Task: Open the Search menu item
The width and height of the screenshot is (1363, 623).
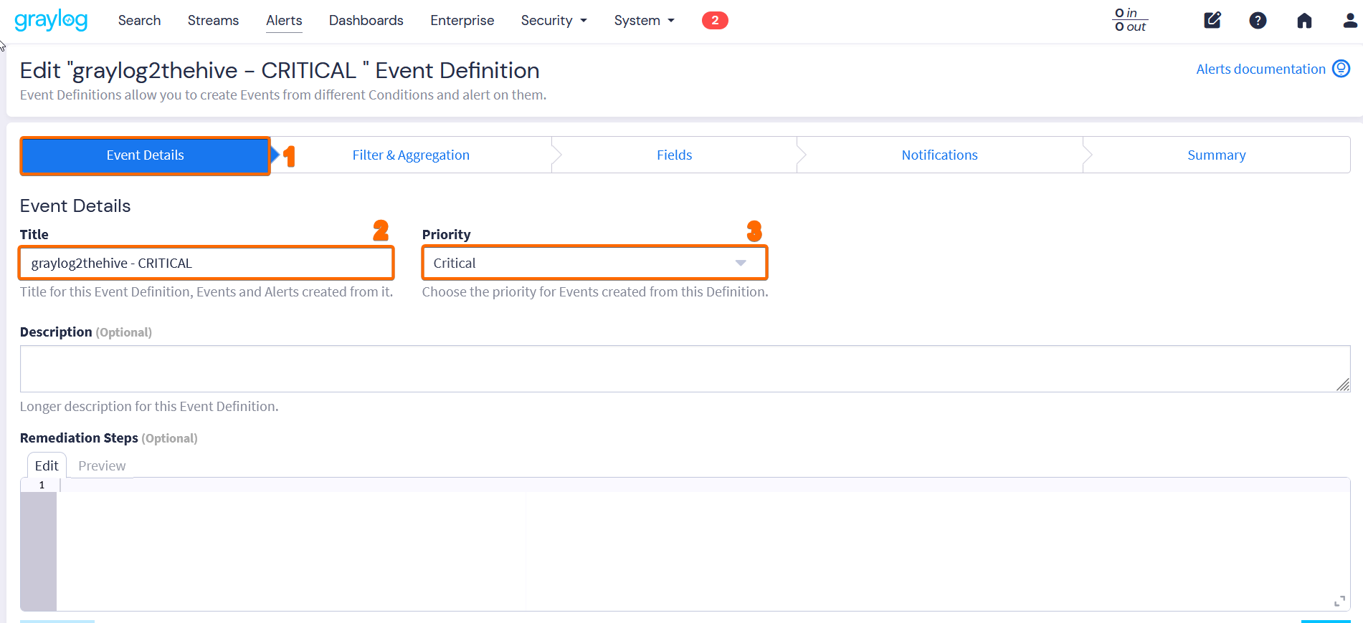Action: tap(139, 20)
